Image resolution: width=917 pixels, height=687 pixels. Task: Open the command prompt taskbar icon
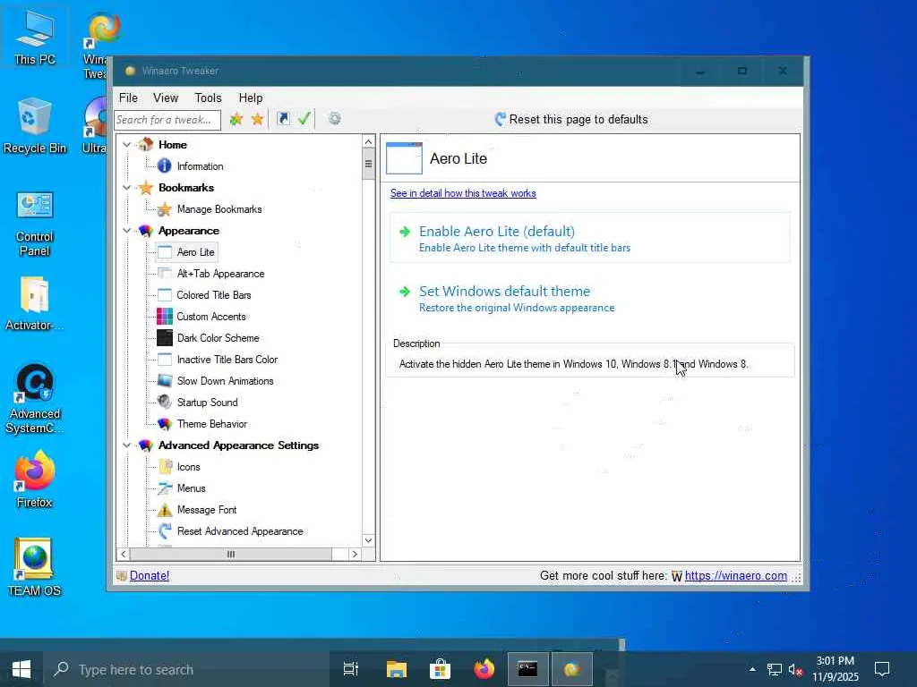pos(527,669)
